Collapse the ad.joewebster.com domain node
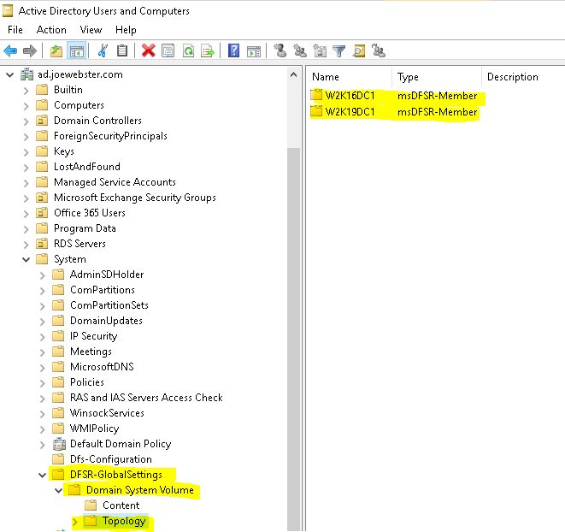 tap(9, 74)
